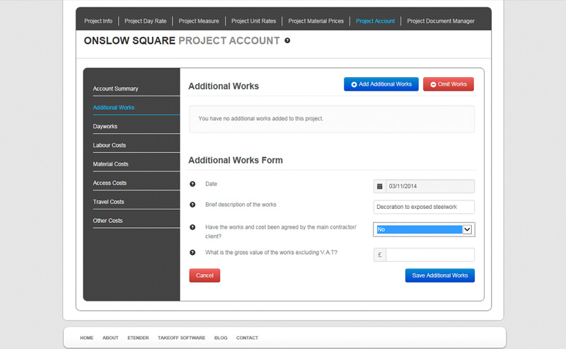566x349 pixels.
Task: Click the red Omit Works button
Action: (x=449, y=84)
